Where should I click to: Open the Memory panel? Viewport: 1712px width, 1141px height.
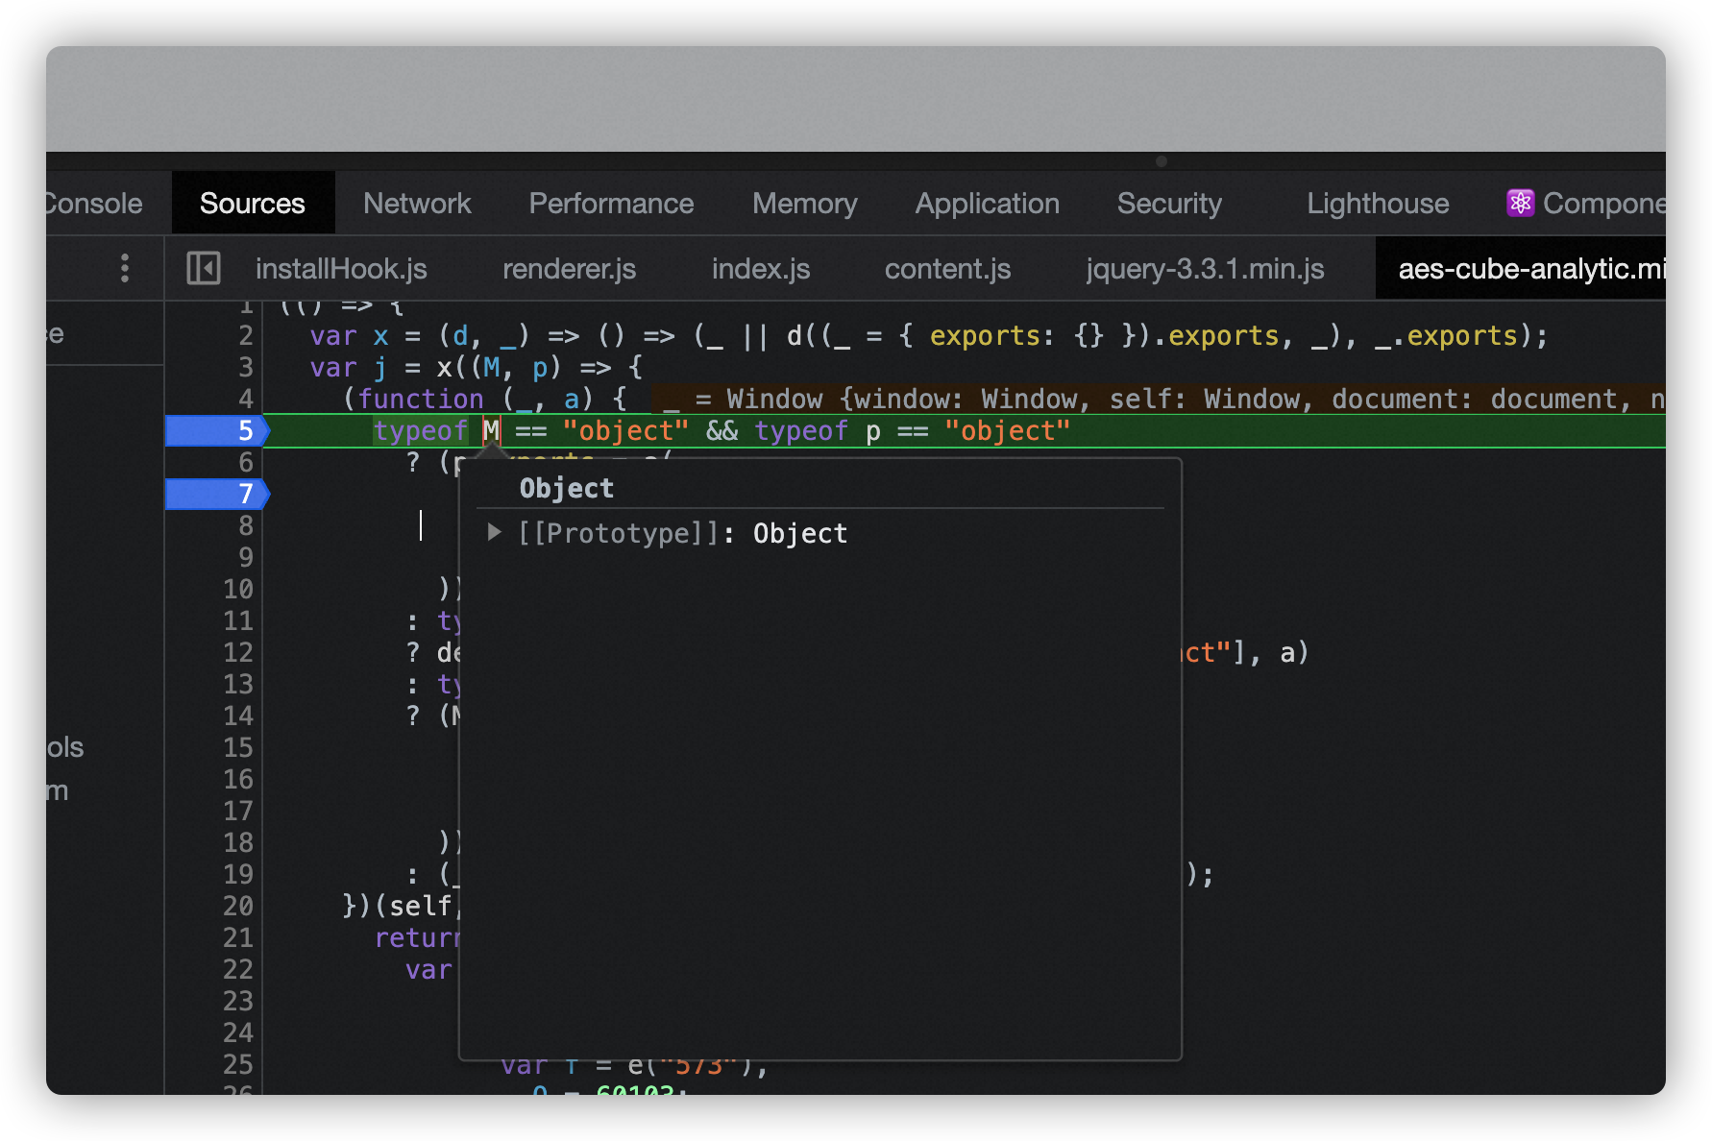click(805, 203)
